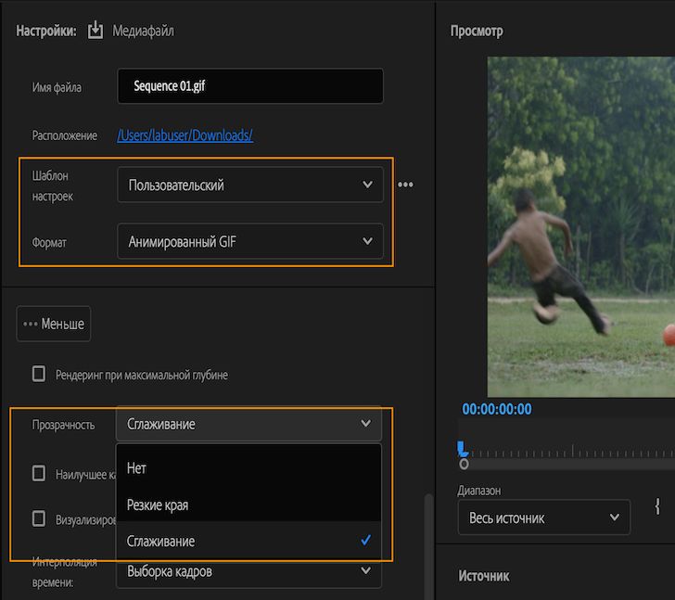This screenshot has width=675, height=600.
Task: Toggle the Наилучшее качество checkbox
Action: coord(39,473)
